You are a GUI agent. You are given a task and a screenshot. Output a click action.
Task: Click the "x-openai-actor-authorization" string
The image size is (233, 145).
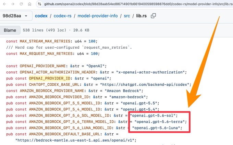150,72
